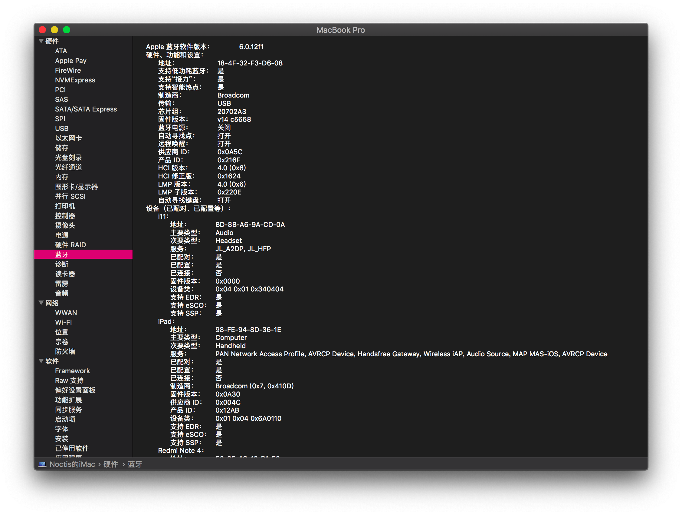The width and height of the screenshot is (682, 515).
Task: Select SATA/SATA Express in sidebar
Action: click(86, 109)
